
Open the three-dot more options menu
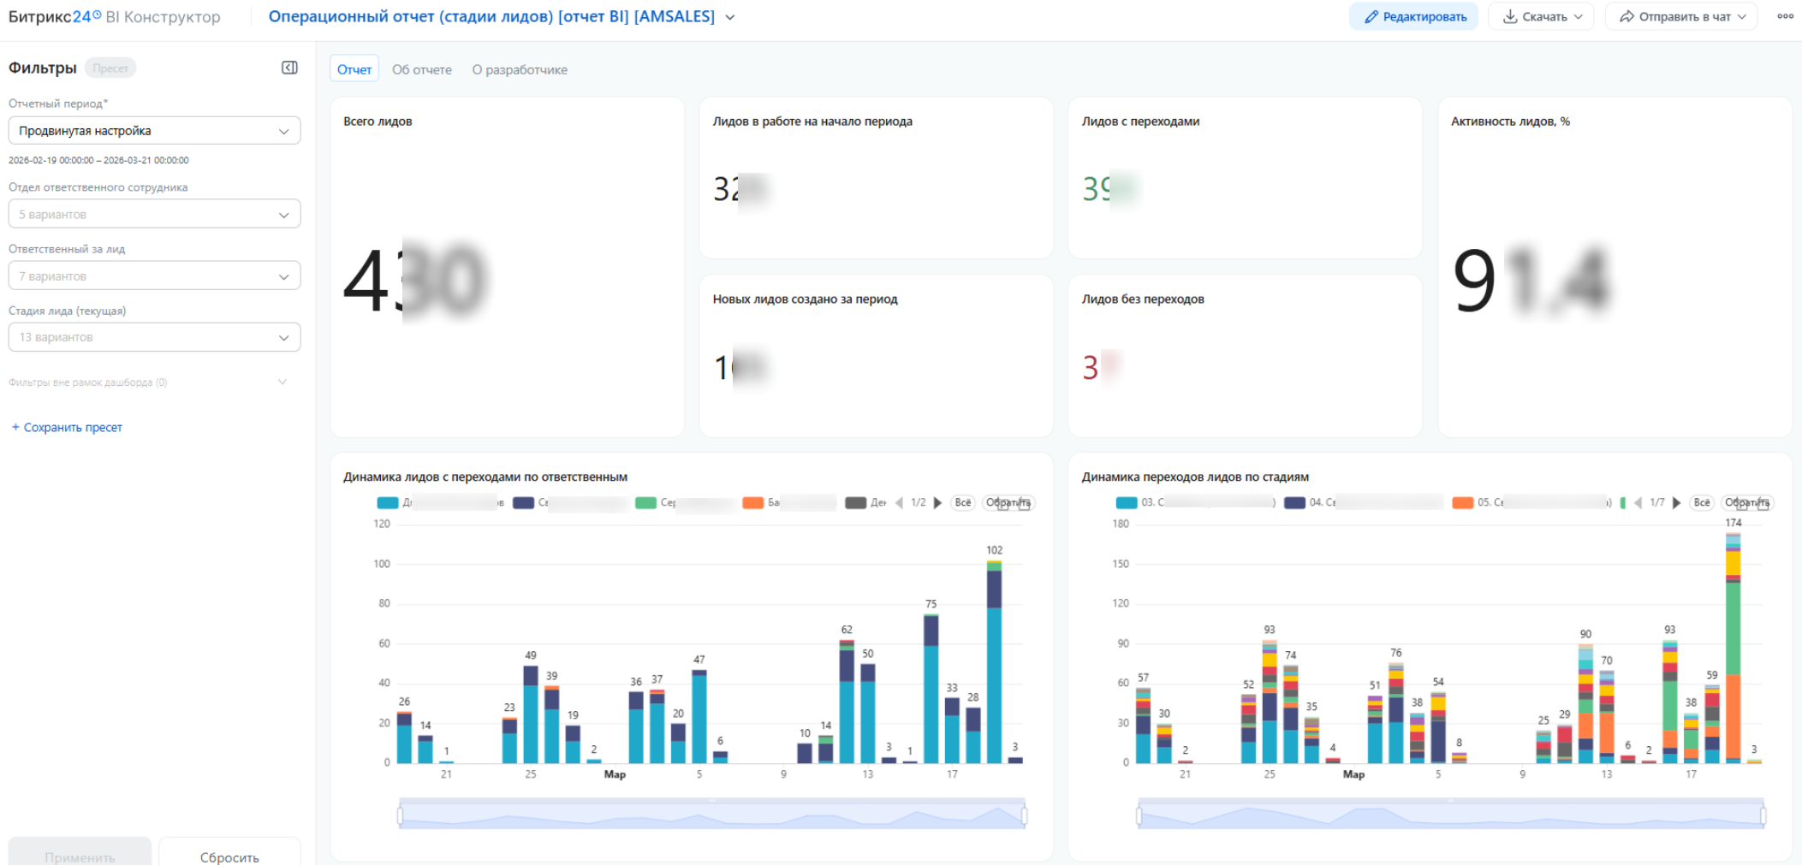[1785, 16]
